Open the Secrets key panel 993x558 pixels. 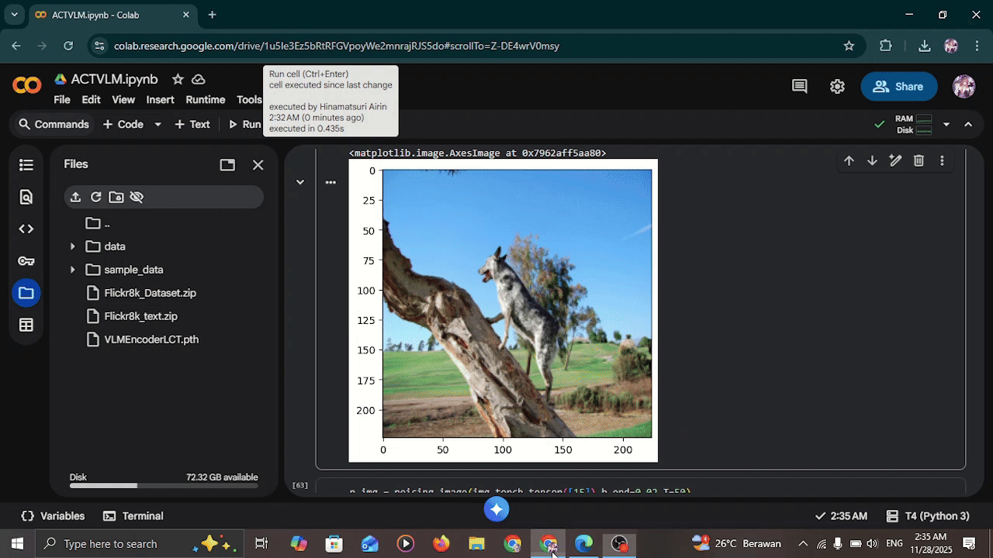[26, 261]
